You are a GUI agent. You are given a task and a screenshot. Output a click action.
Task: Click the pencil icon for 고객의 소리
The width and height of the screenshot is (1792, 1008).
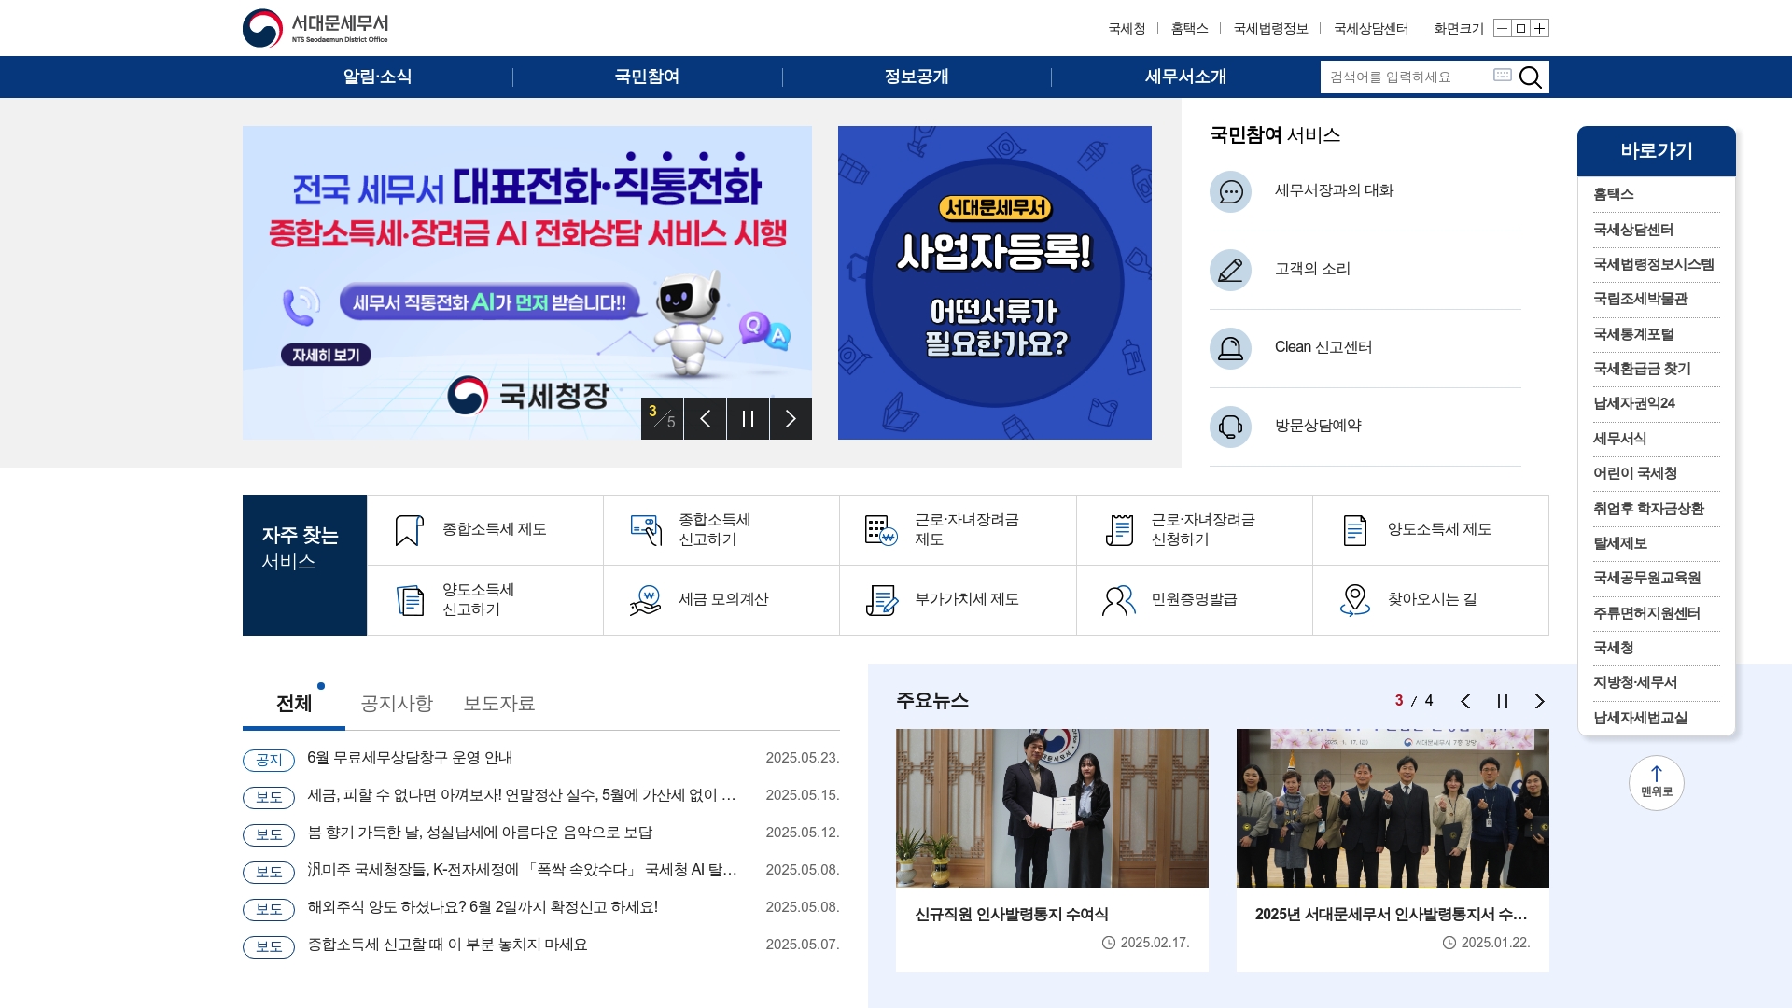tap(1230, 270)
